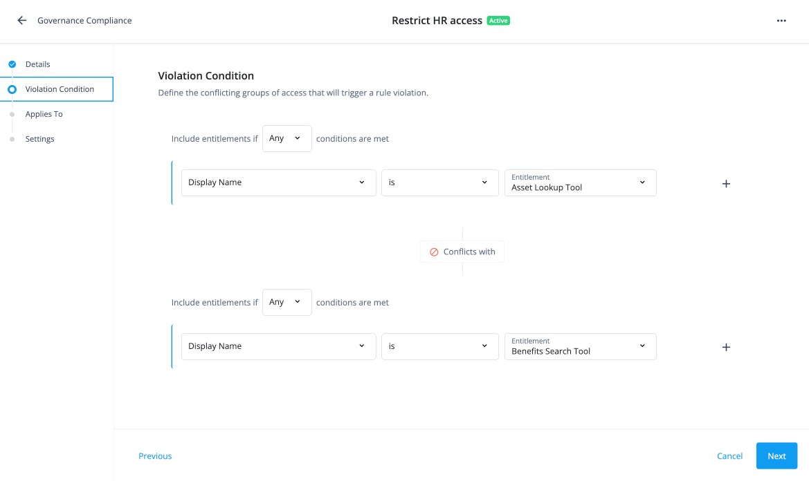Add a condition after the Asset Lookup Tool row

(726, 184)
